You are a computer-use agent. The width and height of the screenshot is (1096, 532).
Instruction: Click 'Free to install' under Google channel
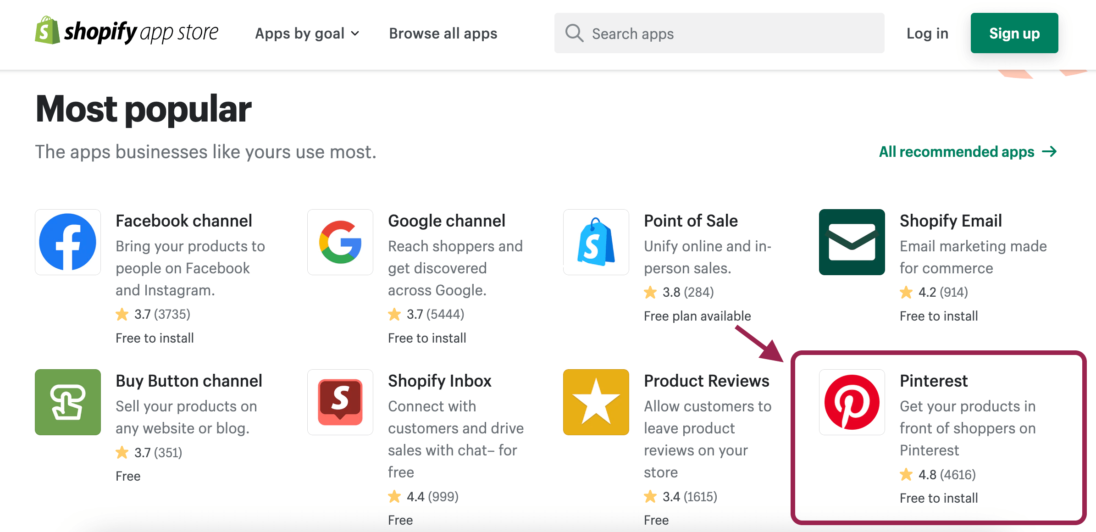point(427,338)
